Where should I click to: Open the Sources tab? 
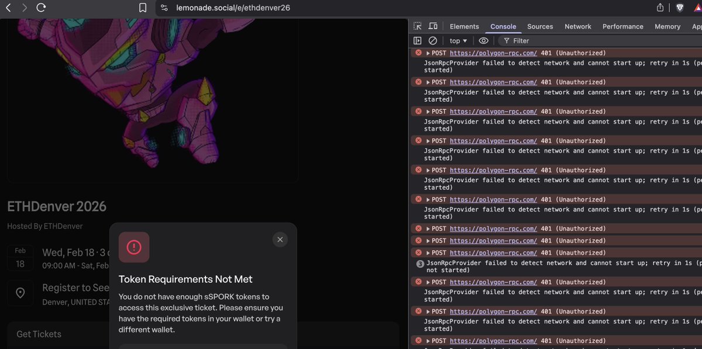click(x=540, y=26)
